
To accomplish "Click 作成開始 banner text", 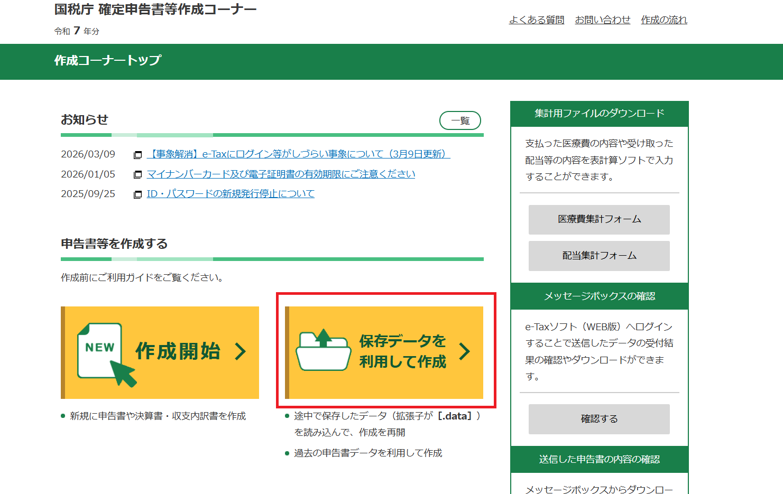I will (x=178, y=351).
